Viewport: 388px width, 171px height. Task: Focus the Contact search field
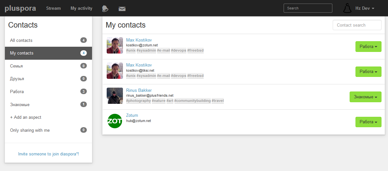(357, 25)
